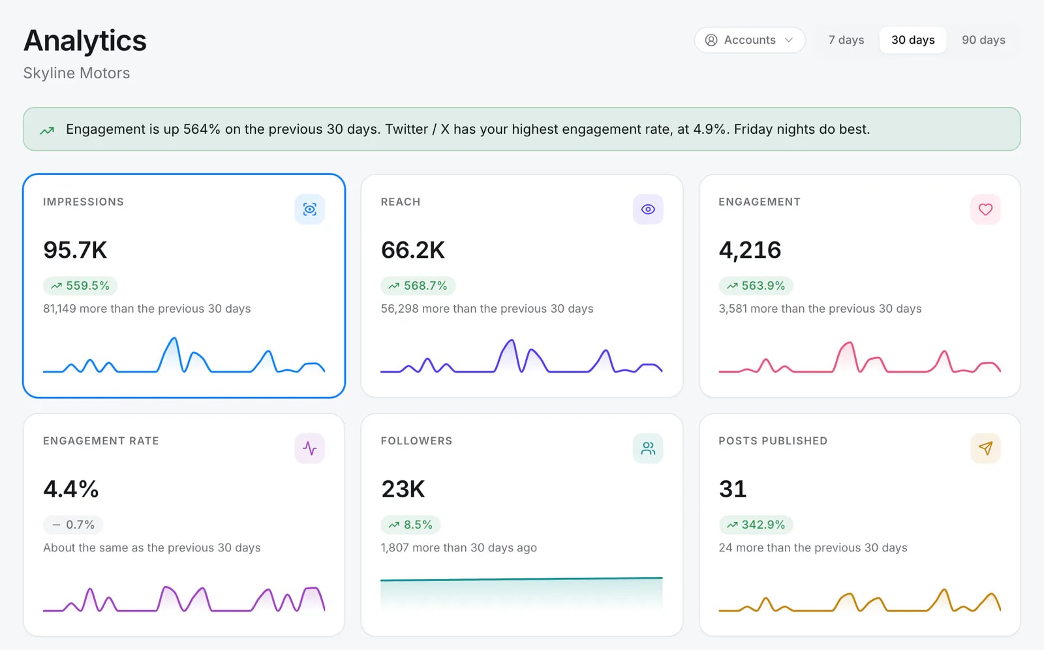Click the Posts Published paper-plane icon

(985, 448)
